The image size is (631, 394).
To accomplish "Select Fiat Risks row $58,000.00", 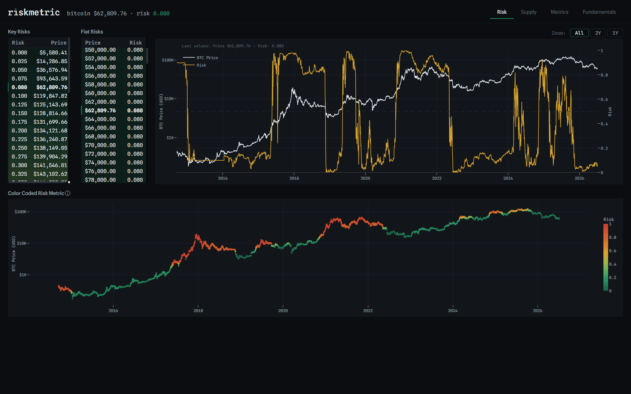I will coord(114,85).
